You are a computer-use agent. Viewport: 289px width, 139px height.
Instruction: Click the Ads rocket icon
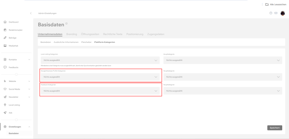[5, 113]
